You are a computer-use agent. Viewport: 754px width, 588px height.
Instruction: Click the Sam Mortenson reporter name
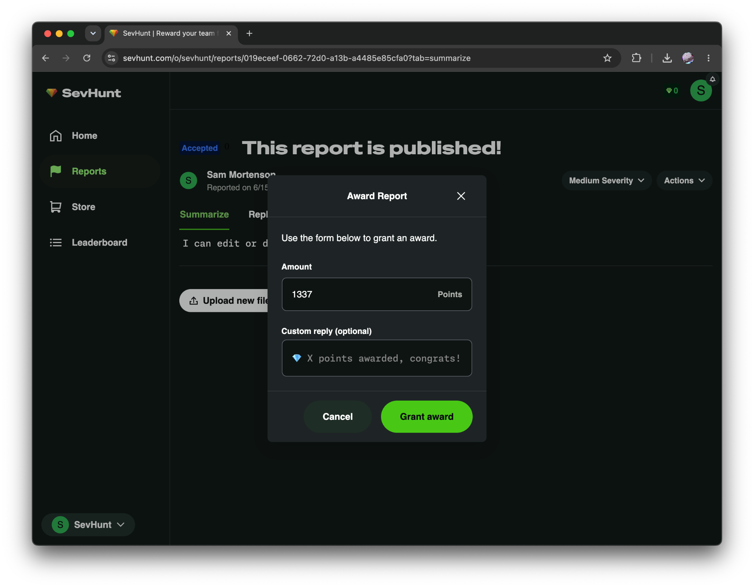tap(241, 175)
